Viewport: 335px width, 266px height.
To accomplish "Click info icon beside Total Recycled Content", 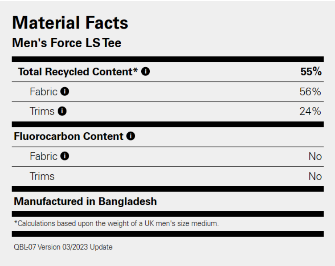I will tap(145, 71).
